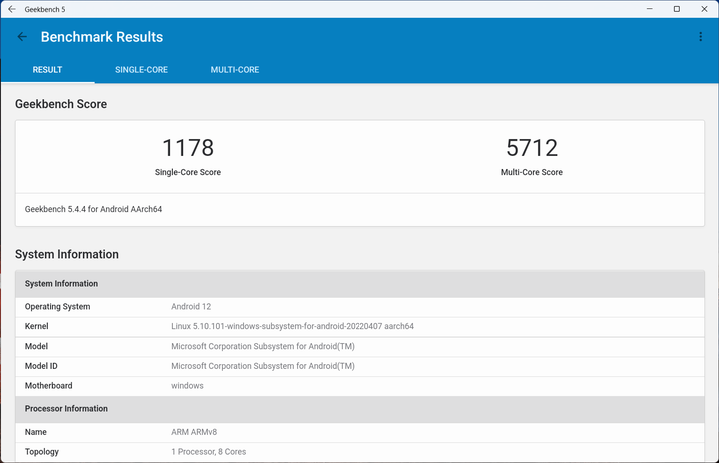The height and width of the screenshot is (463, 719).
Task: Click the 'ARM ARMv8' value
Action: pos(194,432)
